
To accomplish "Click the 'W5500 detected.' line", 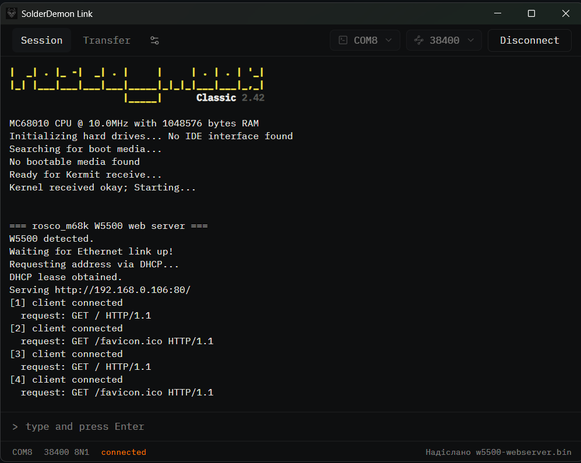I will (x=51, y=239).
